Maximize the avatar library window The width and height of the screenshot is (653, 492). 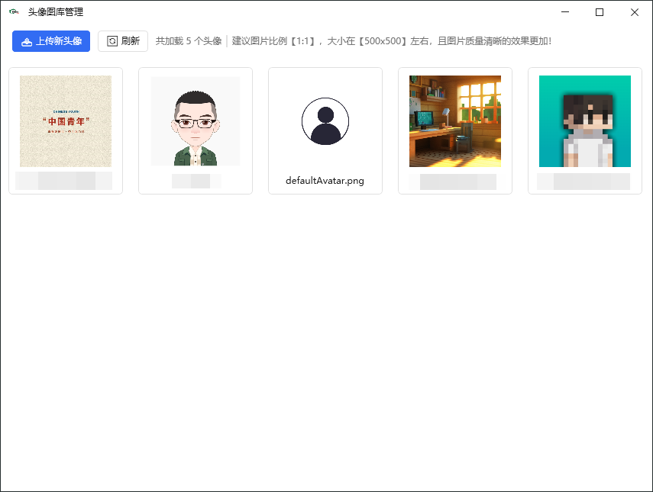(x=600, y=12)
